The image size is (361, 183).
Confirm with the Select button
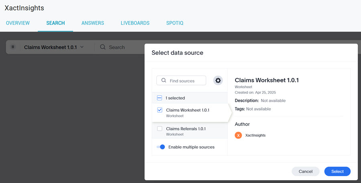point(337,171)
